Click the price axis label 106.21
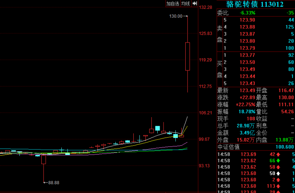Viewport: 295px width, 193px height. point(206,113)
